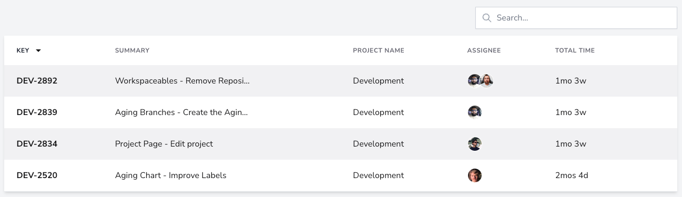Viewport: 682px width, 197px height.
Task: Click the ASSIGNEE column header
Action: pos(484,50)
